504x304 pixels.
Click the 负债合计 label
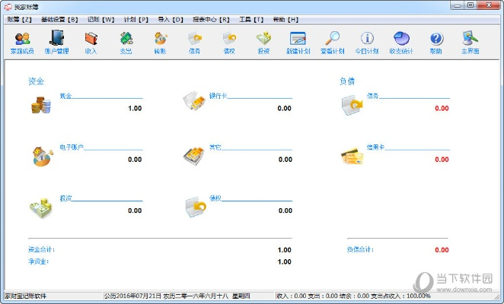[360, 249]
